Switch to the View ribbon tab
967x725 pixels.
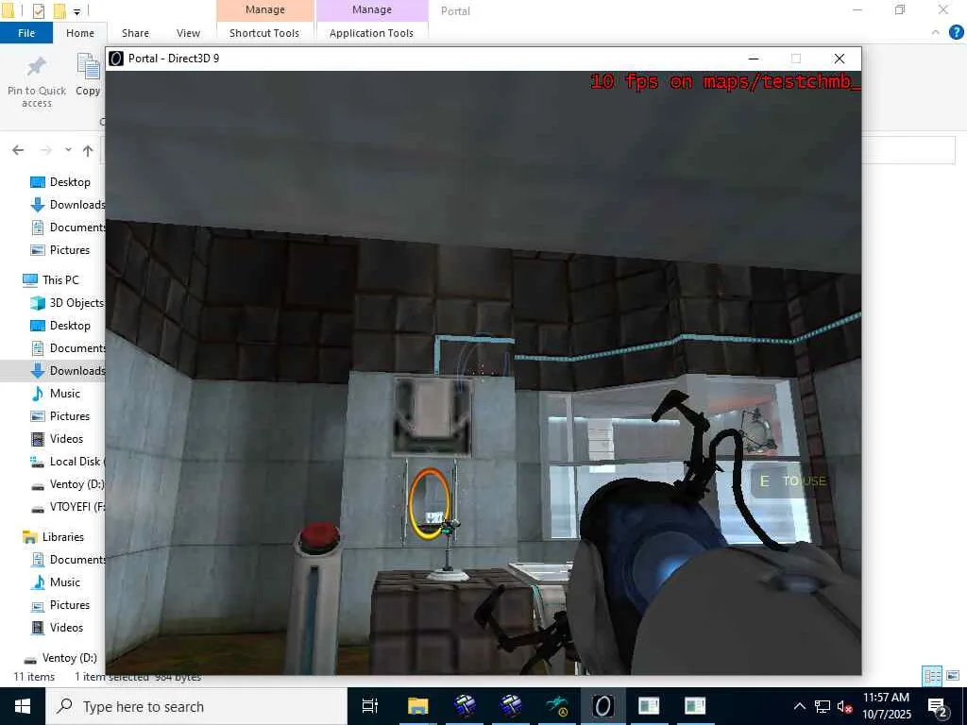tap(188, 33)
